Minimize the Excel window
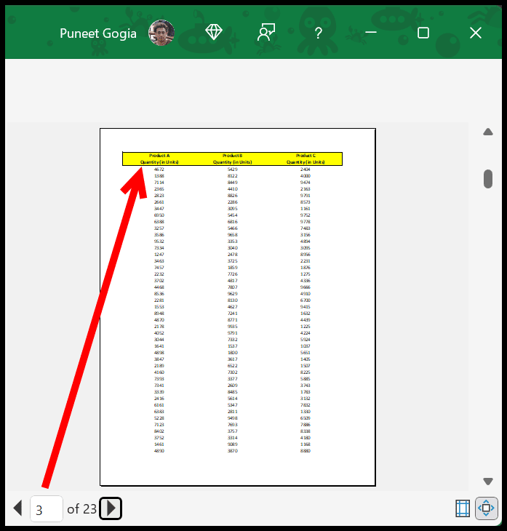Viewport: 507px width, 531px height. [371, 33]
